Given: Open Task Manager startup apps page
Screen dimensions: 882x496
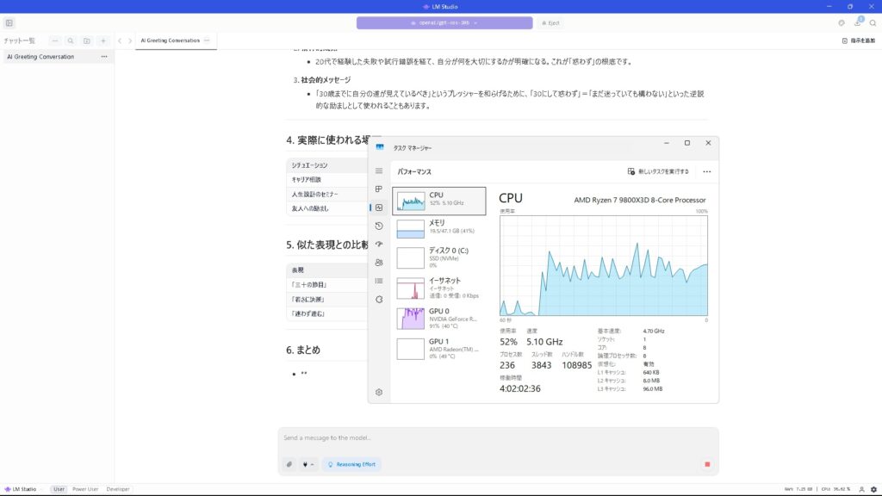Looking at the screenshot, I should pyautogui.click(x=379, y=244).
